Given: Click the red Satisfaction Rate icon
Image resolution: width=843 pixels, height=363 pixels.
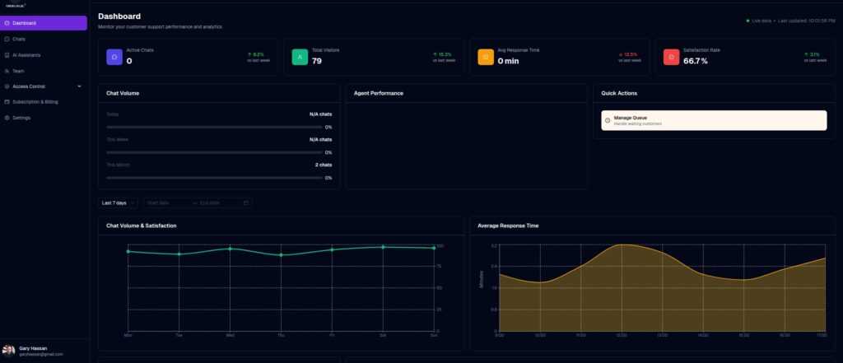Looking at the screenshot, I should 671,57.
